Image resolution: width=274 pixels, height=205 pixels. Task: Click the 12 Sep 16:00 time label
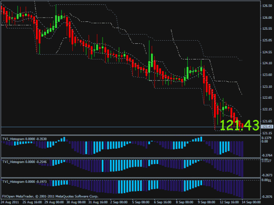(x=229, y=202)
